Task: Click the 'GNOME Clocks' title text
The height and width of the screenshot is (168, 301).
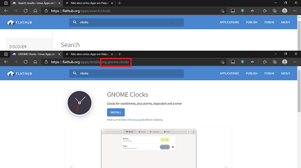Action: pyautogui.click(x=127, y=95)
